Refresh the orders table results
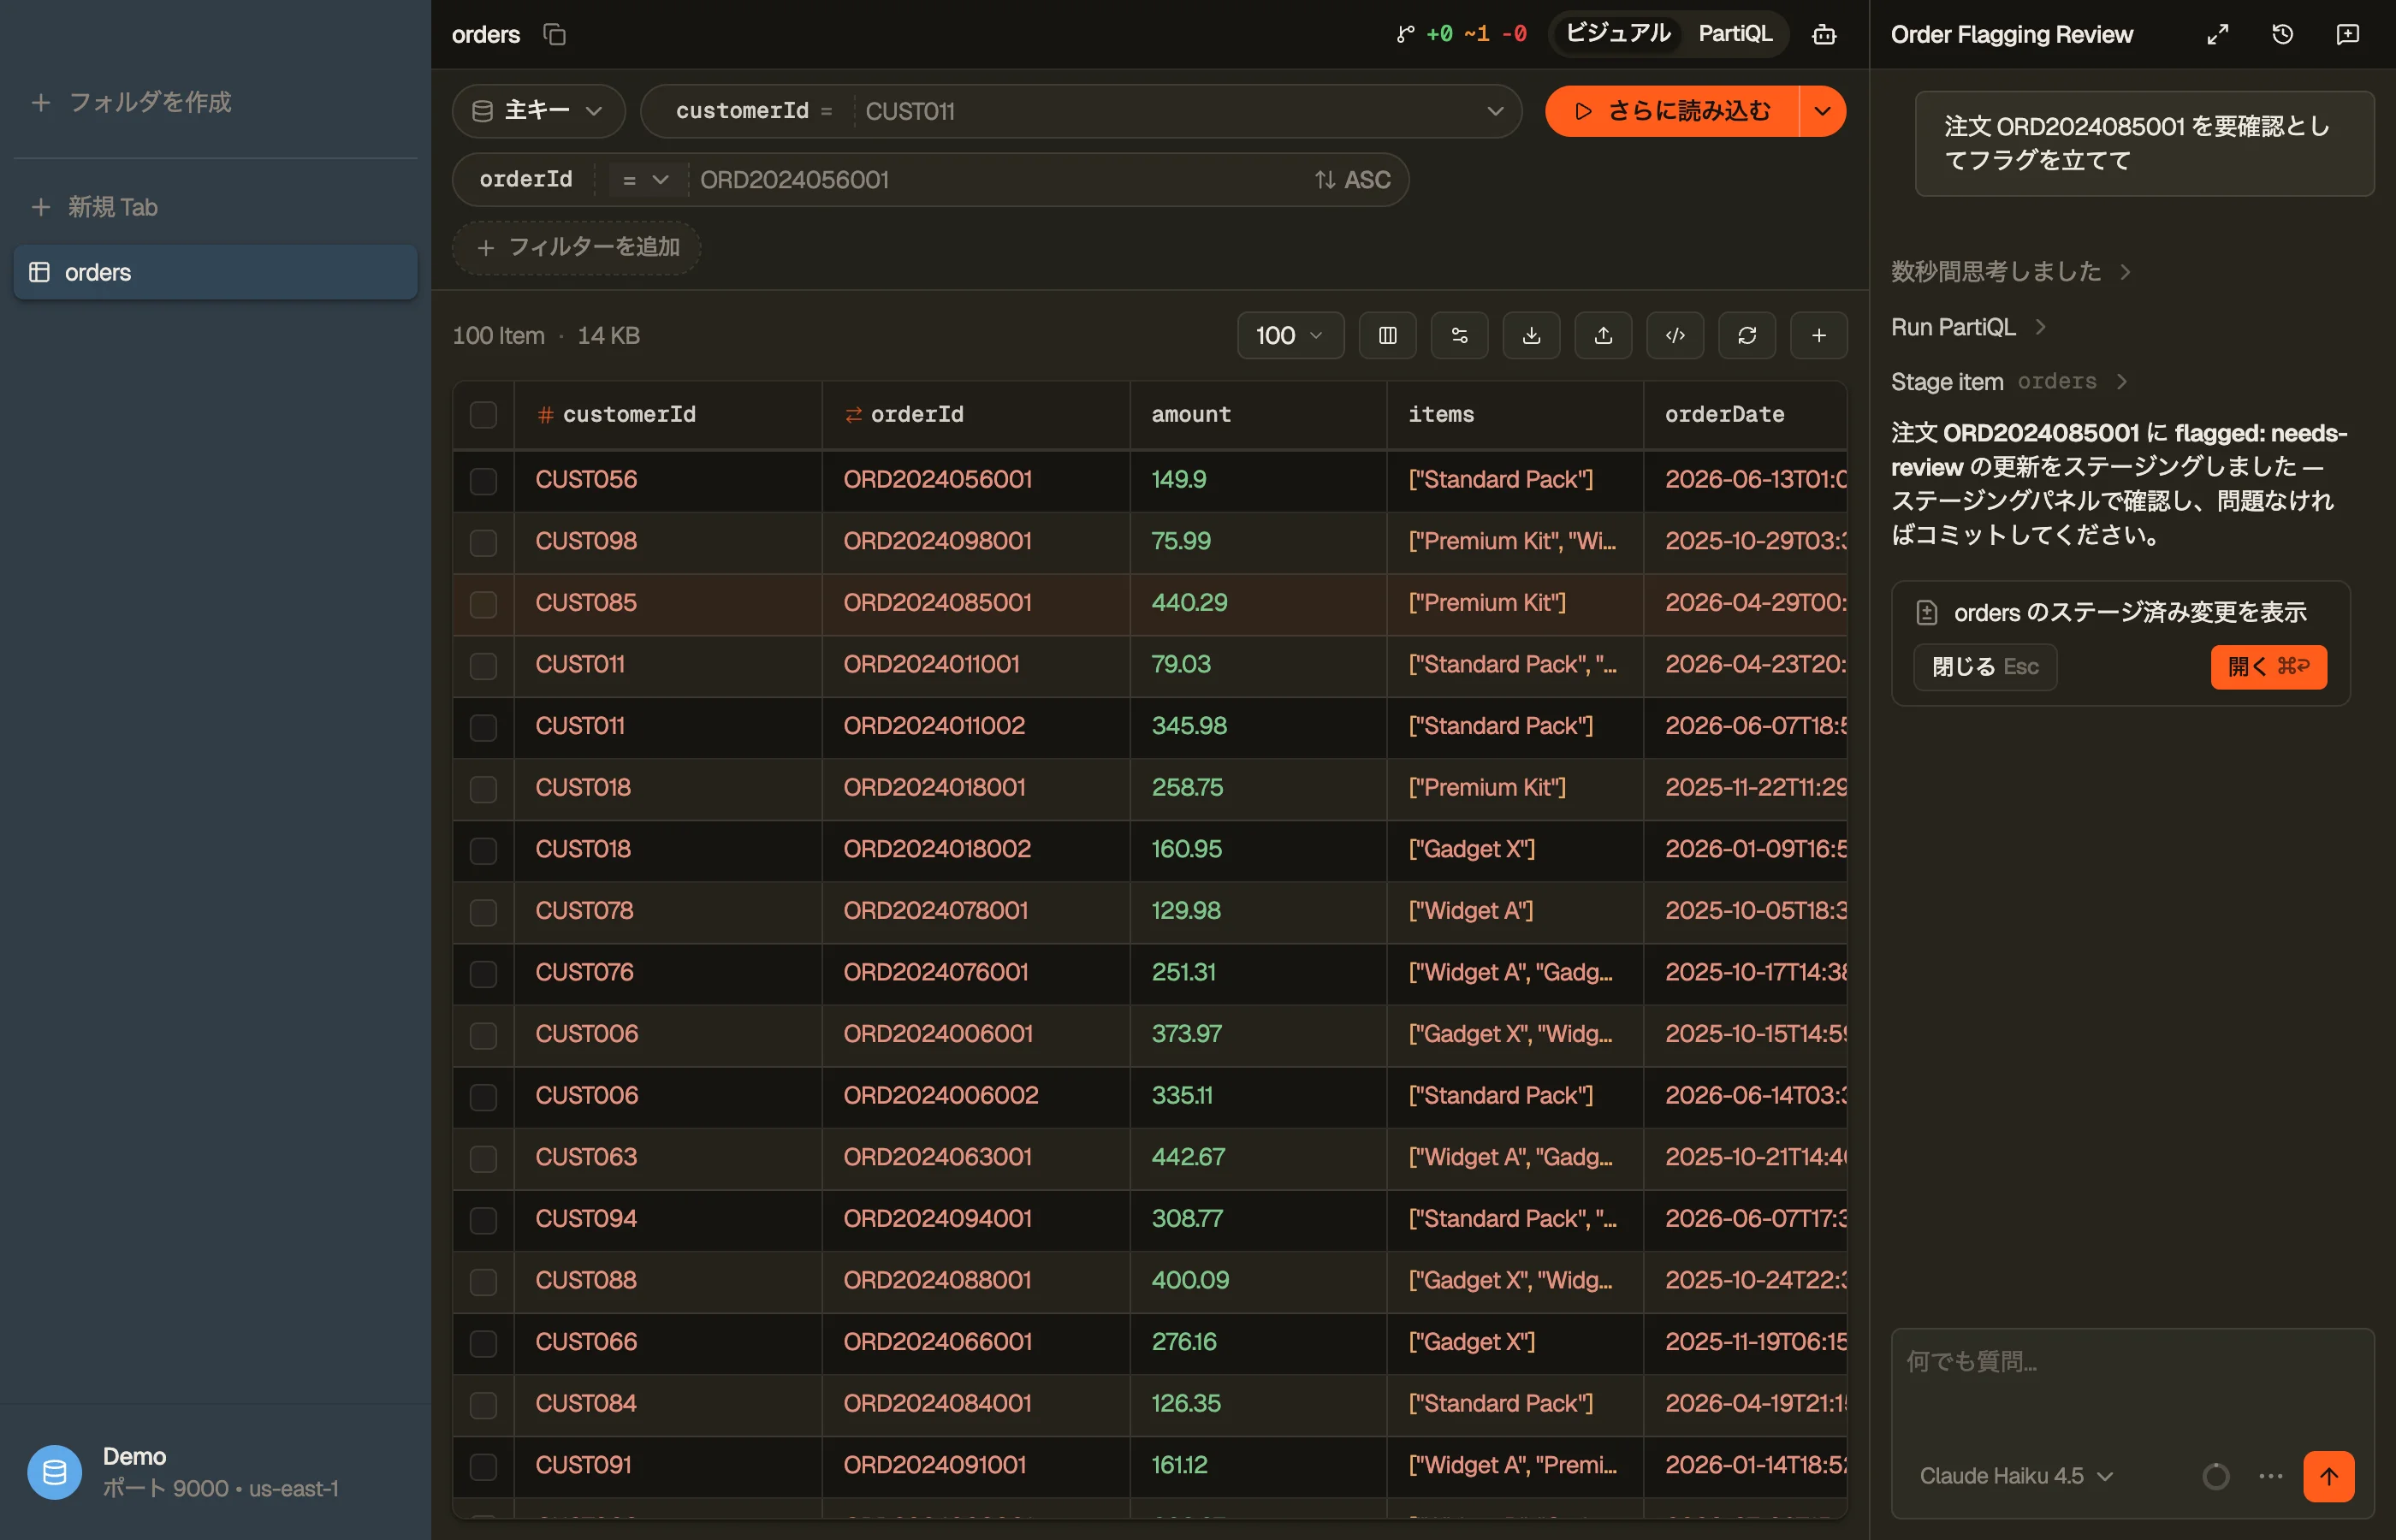 coord(1747,335)
